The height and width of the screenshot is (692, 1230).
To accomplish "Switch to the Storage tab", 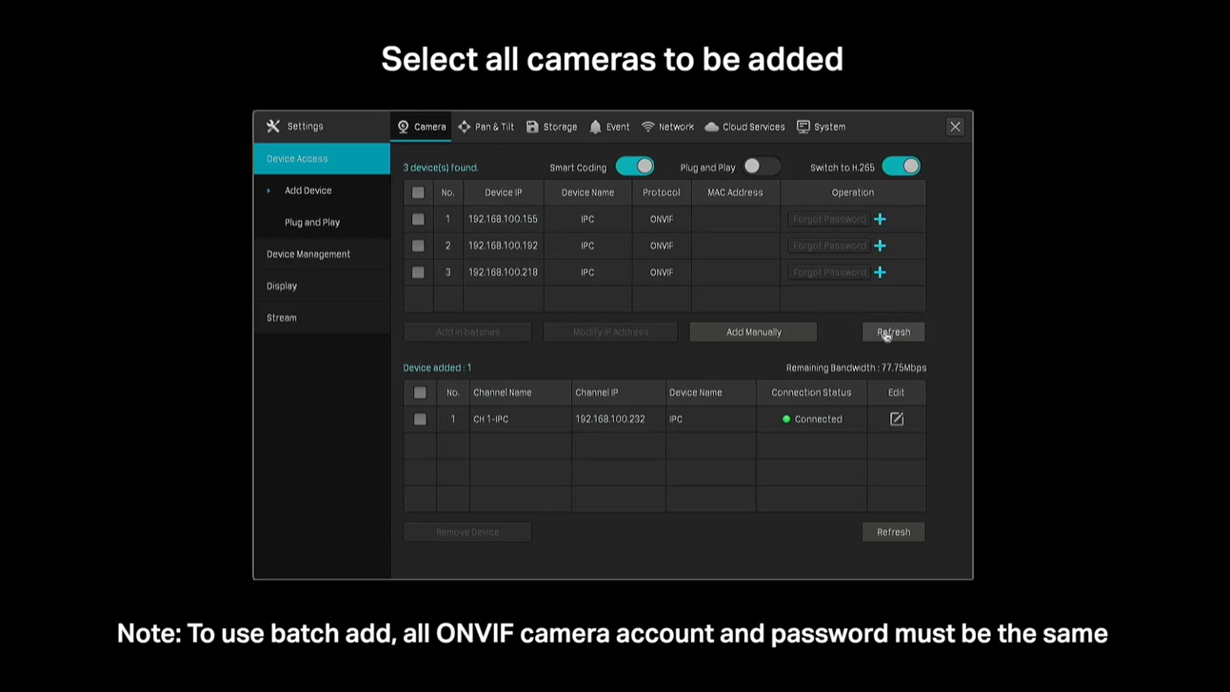I will (552, 127).
